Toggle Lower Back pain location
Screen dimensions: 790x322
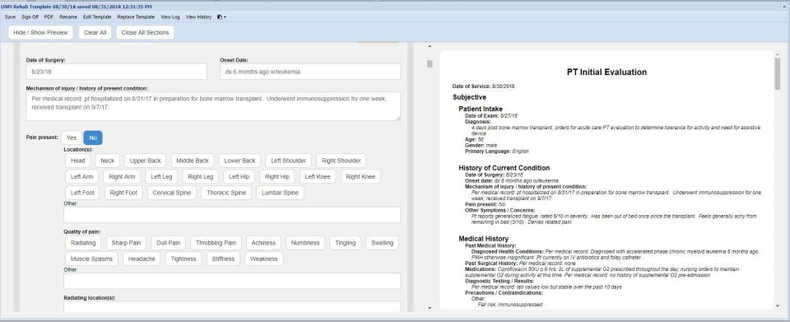(239, 161)
